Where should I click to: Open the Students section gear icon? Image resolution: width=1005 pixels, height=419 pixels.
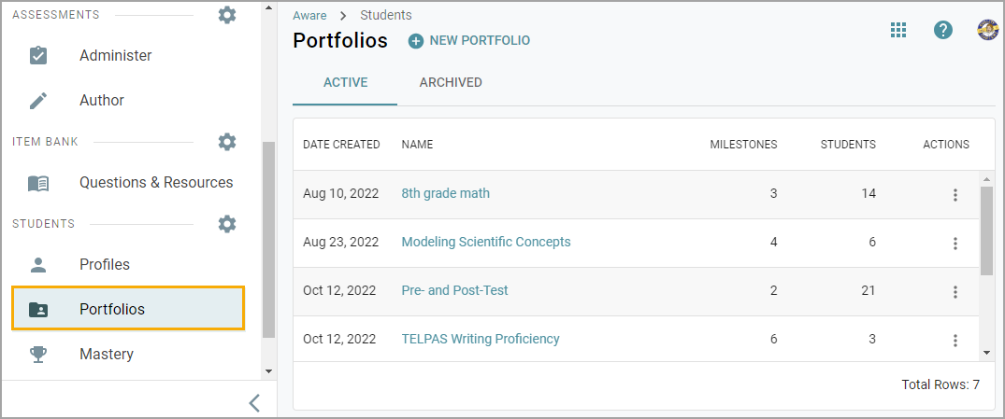227,224
